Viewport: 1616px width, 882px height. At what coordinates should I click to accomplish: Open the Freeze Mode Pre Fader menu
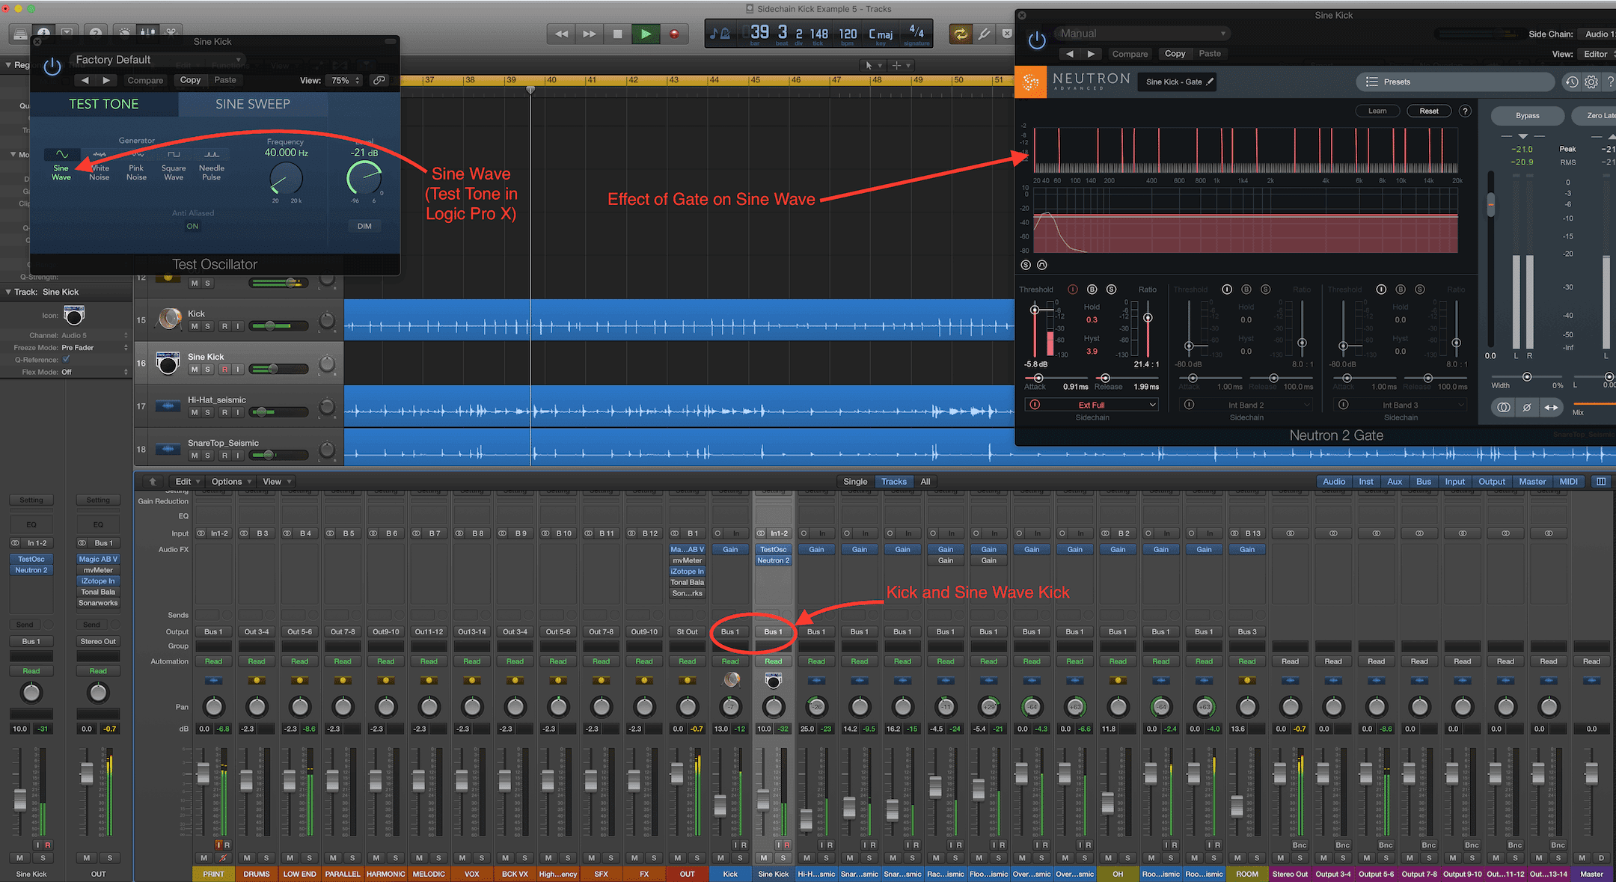pyautogui.click(x=94, y=348)
